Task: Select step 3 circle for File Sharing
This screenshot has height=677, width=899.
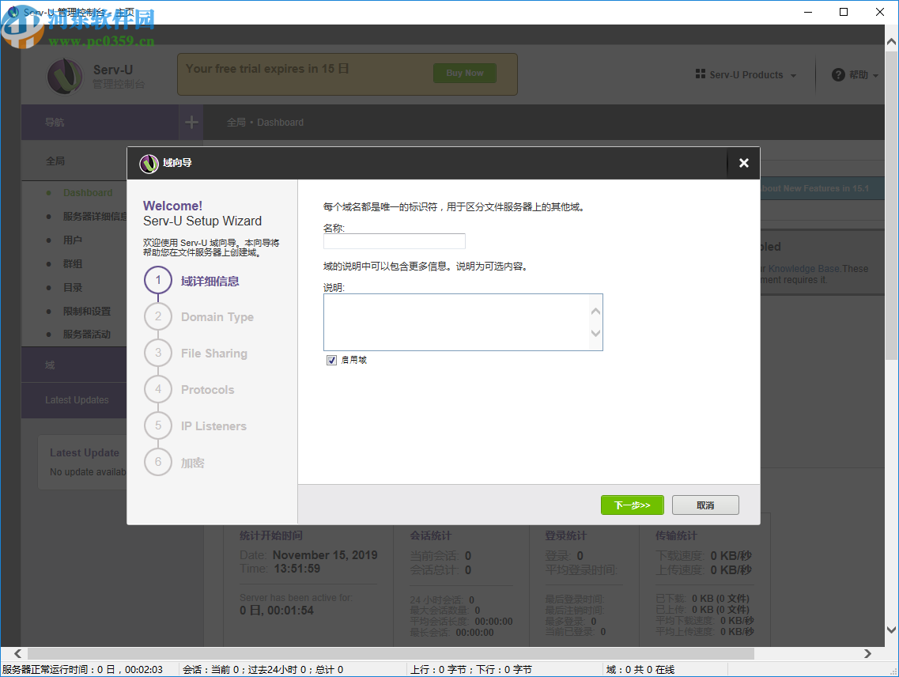Action: tap(158, 353)
